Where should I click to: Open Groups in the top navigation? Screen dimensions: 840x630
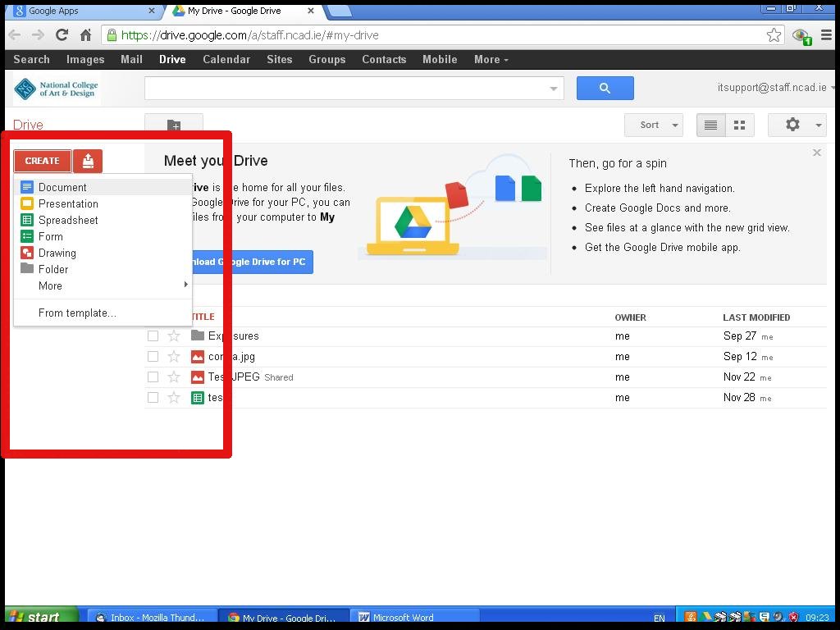pyautogui.click(x=326, y=59)
